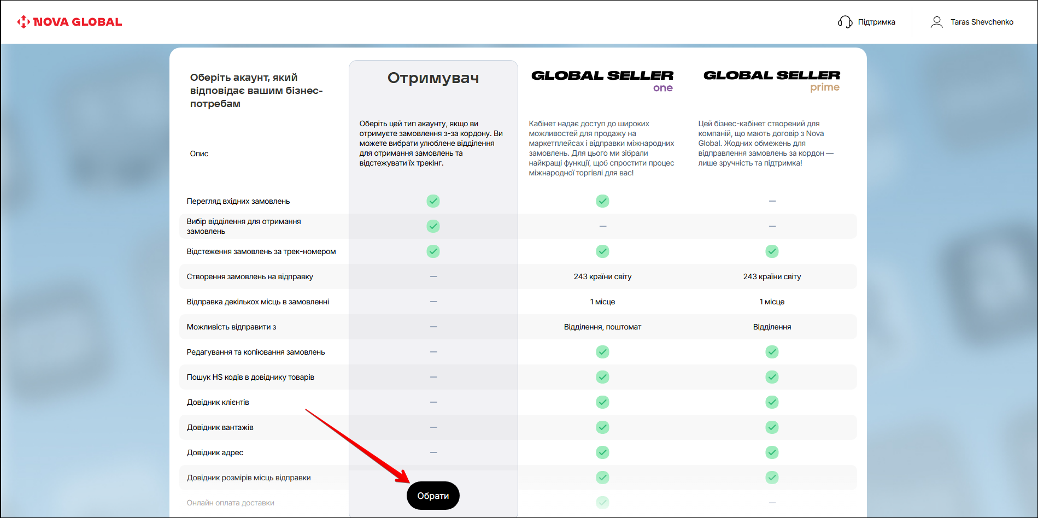This screenshot has width=1038, height=518.
Task: Click Global Seller prime checkmark for Довідник адрес
Action: click(772, 452)
